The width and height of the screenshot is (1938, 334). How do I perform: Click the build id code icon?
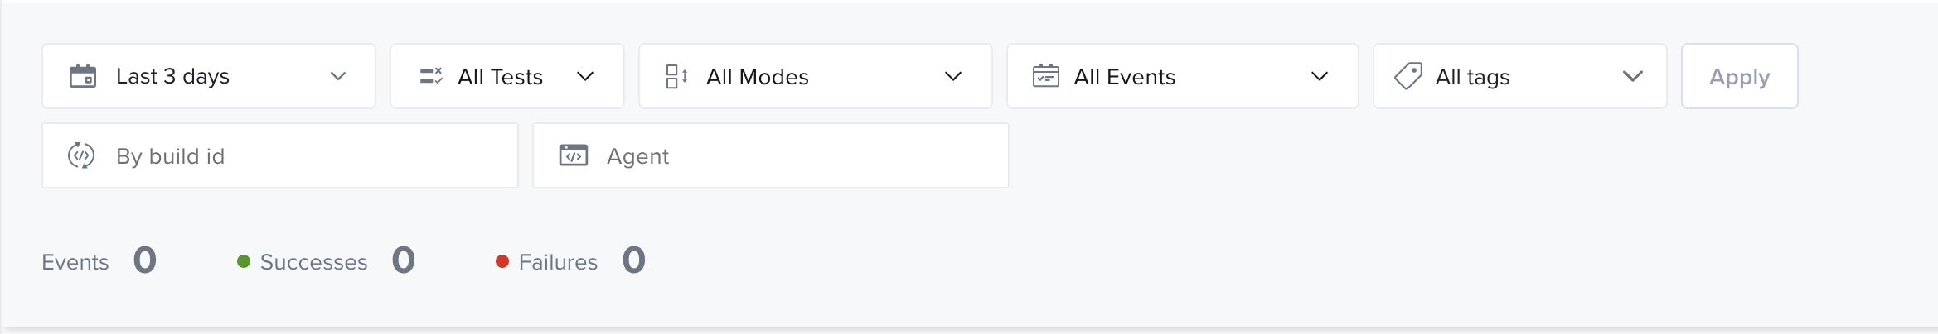pos(81,155)
